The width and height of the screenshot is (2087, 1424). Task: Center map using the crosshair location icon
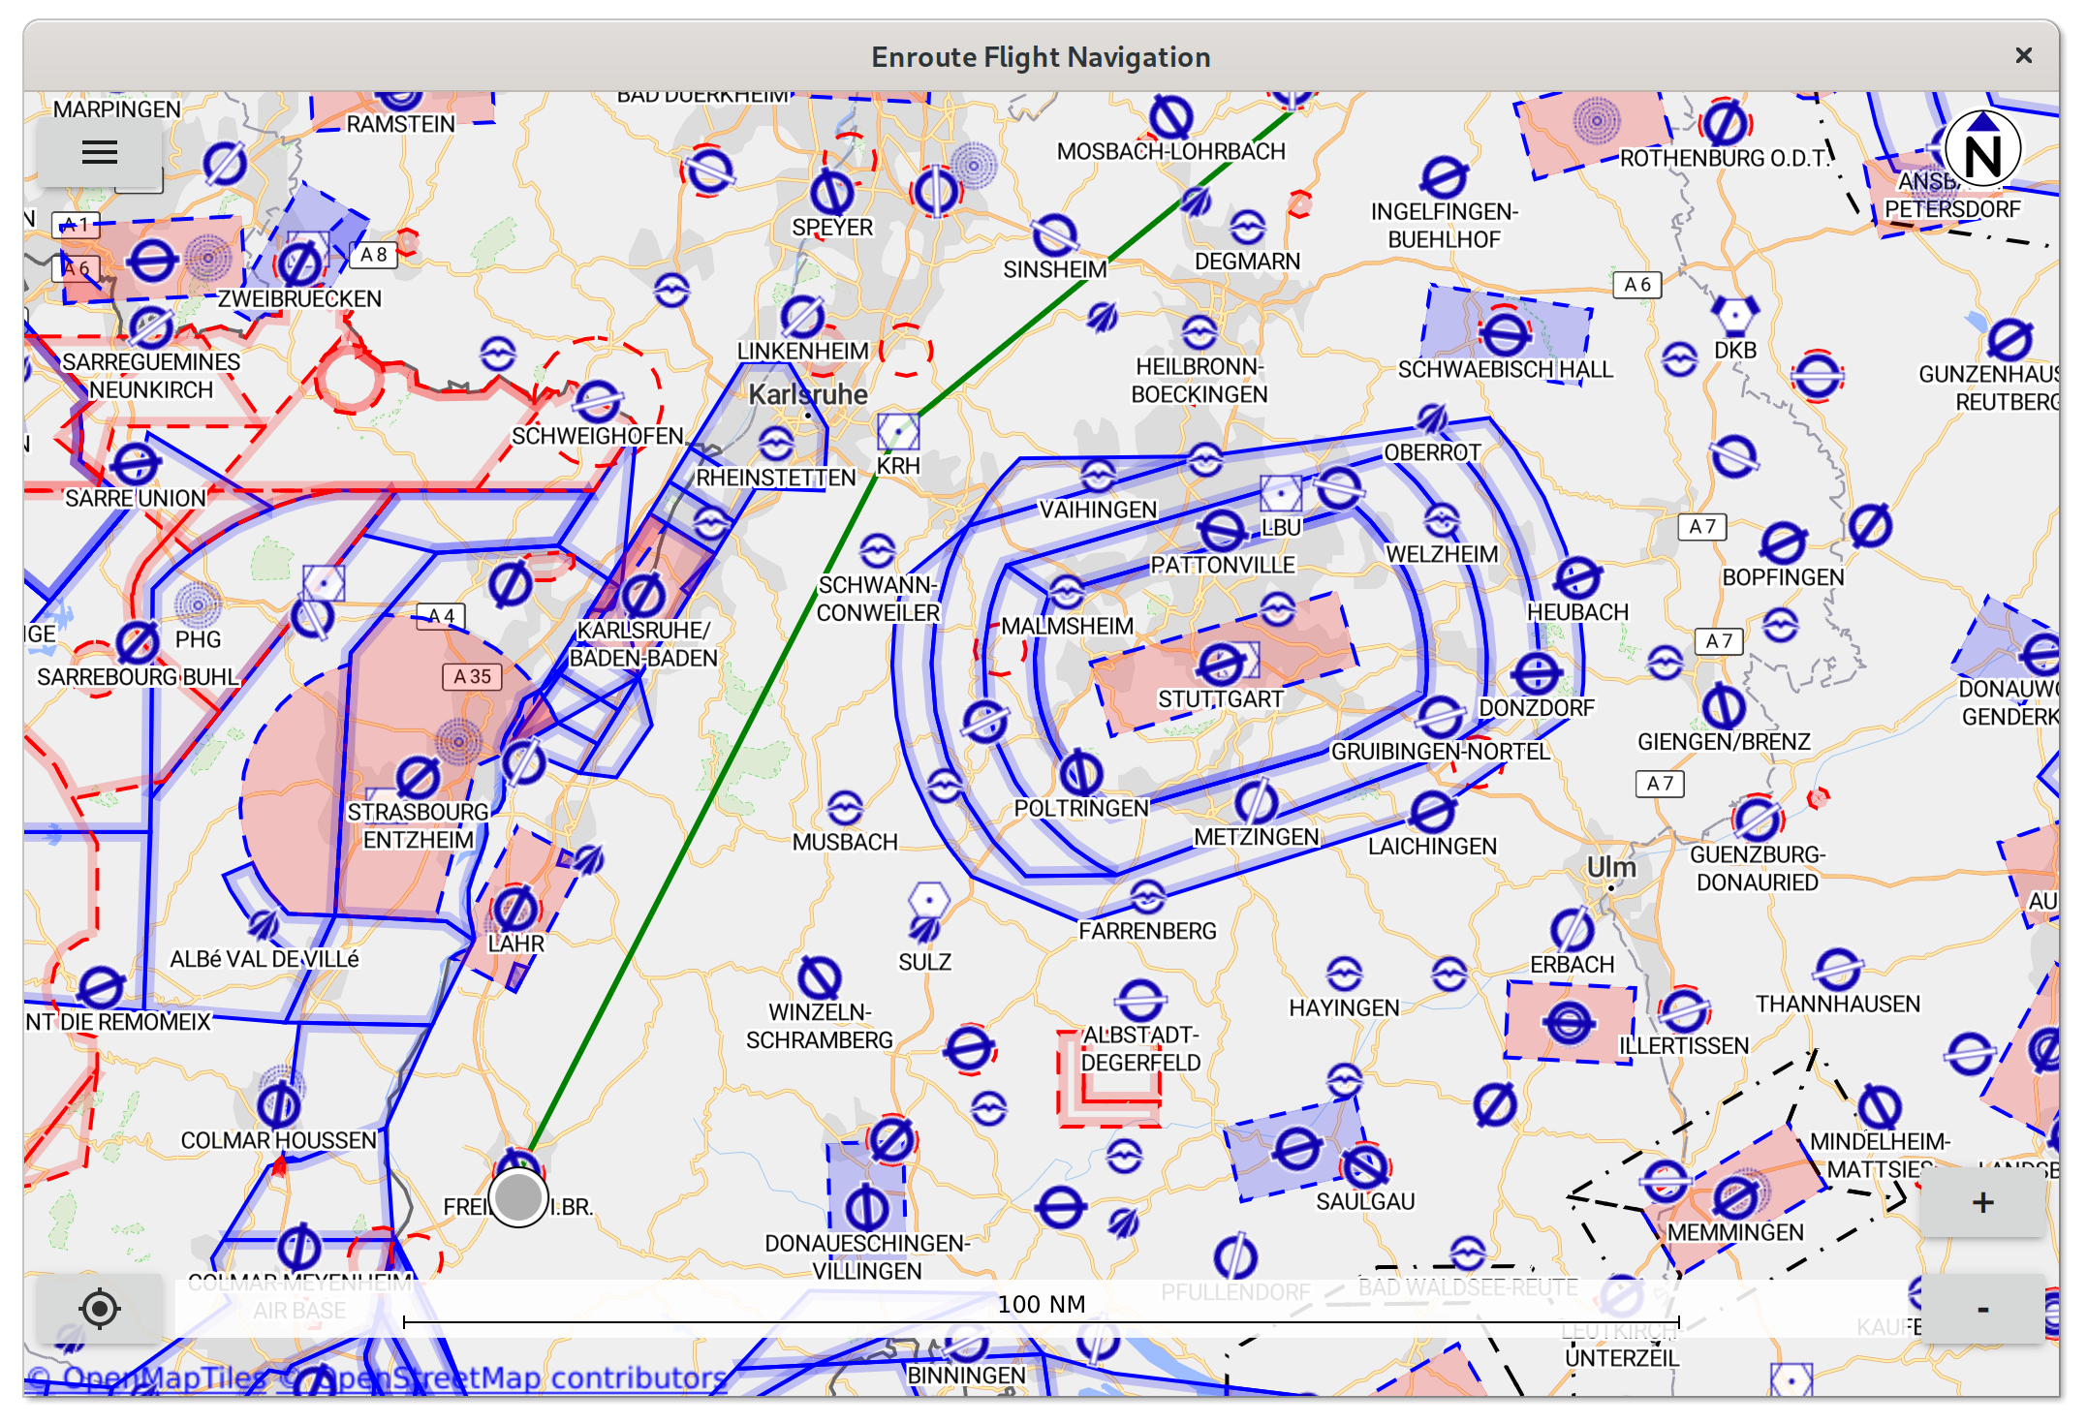(x=101, y=1309)
